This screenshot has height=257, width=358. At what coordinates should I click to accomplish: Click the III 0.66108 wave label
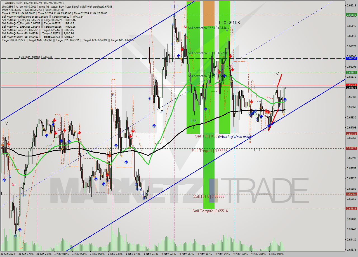pyautogui.click(x=228, y=23)
